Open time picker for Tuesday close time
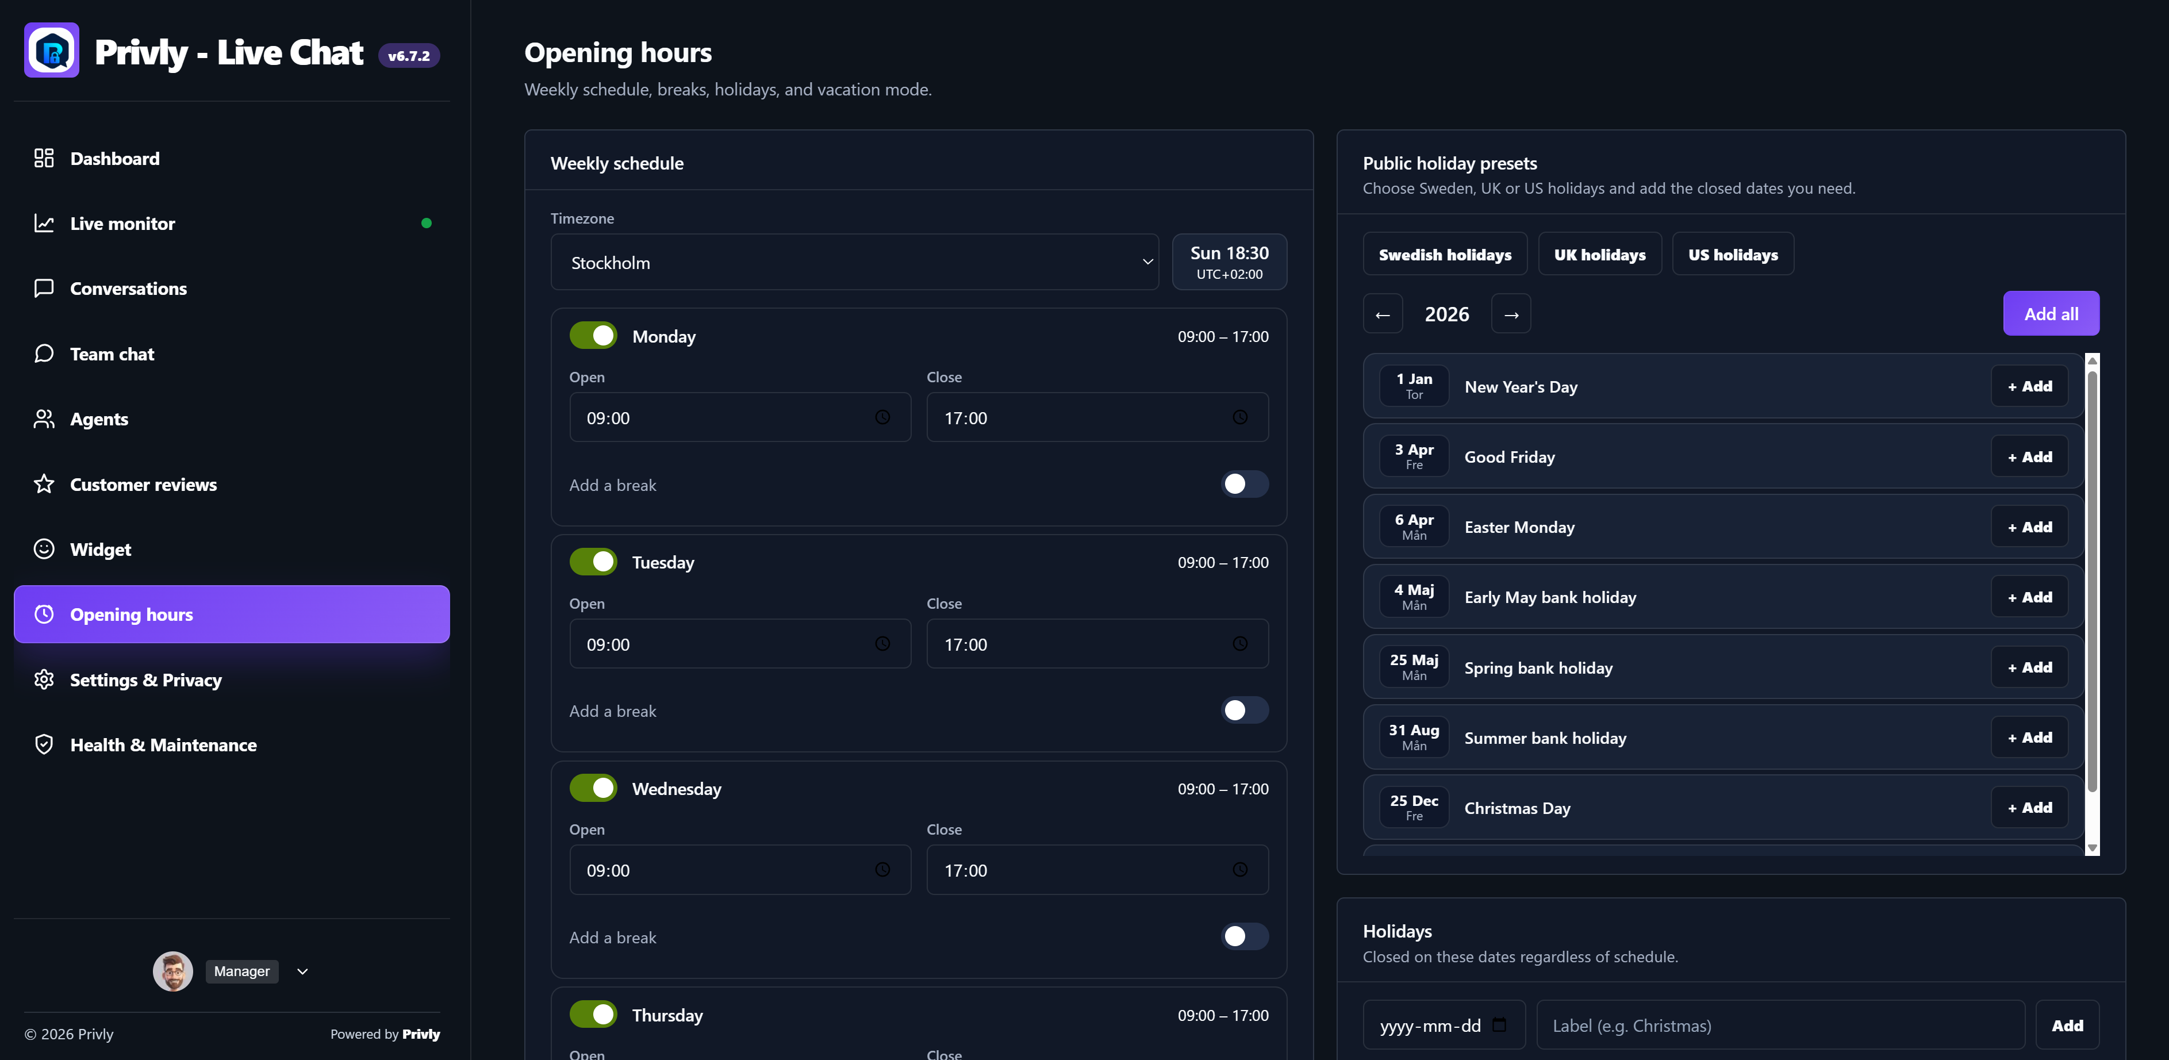 pos(1240,644)
